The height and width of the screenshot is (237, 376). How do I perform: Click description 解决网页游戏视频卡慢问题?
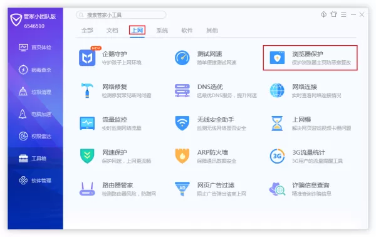click(x=321, y=128)
